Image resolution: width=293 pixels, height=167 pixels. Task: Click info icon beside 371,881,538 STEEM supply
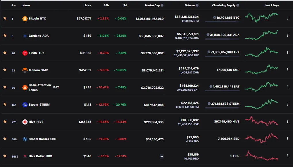coord(209,104)
